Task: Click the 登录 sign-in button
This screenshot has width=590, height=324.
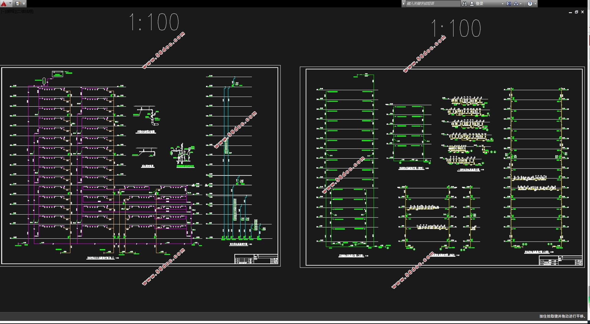Action: pyautogui.click(x=479, y=4)
